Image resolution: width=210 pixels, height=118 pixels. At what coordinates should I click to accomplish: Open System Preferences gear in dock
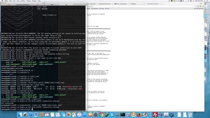[95, 115]
